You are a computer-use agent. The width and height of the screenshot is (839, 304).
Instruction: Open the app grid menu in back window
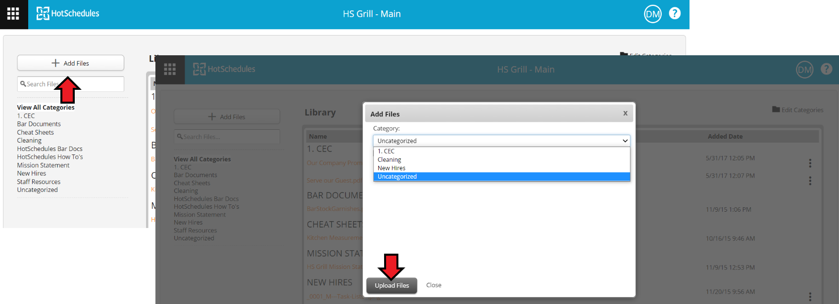(x=13, y=14)
